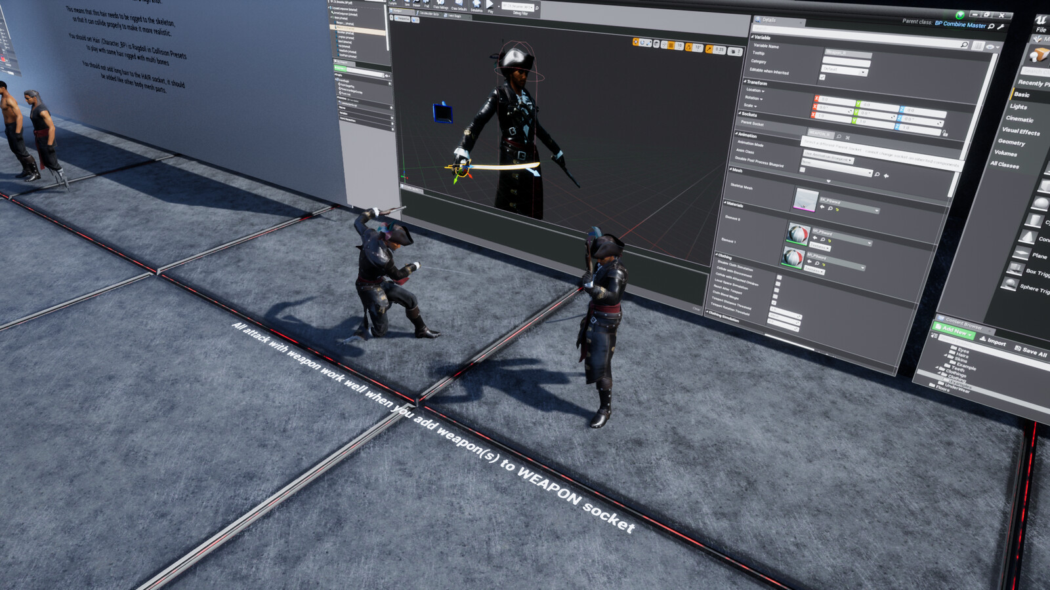The image size is (1050, 590).
Task: Toggle grid snapping icon in viewport
Action: (x=671, y=45)
